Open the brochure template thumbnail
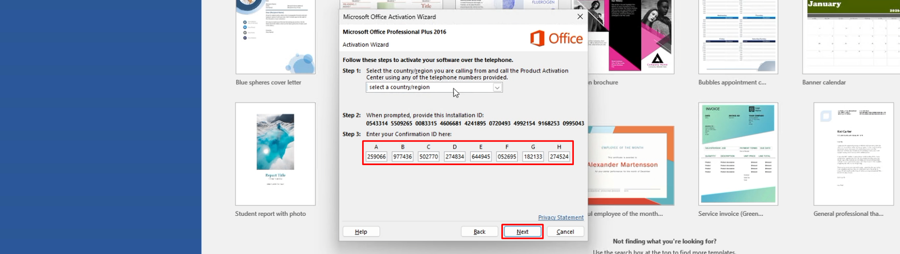 click(x=631, y=37)
